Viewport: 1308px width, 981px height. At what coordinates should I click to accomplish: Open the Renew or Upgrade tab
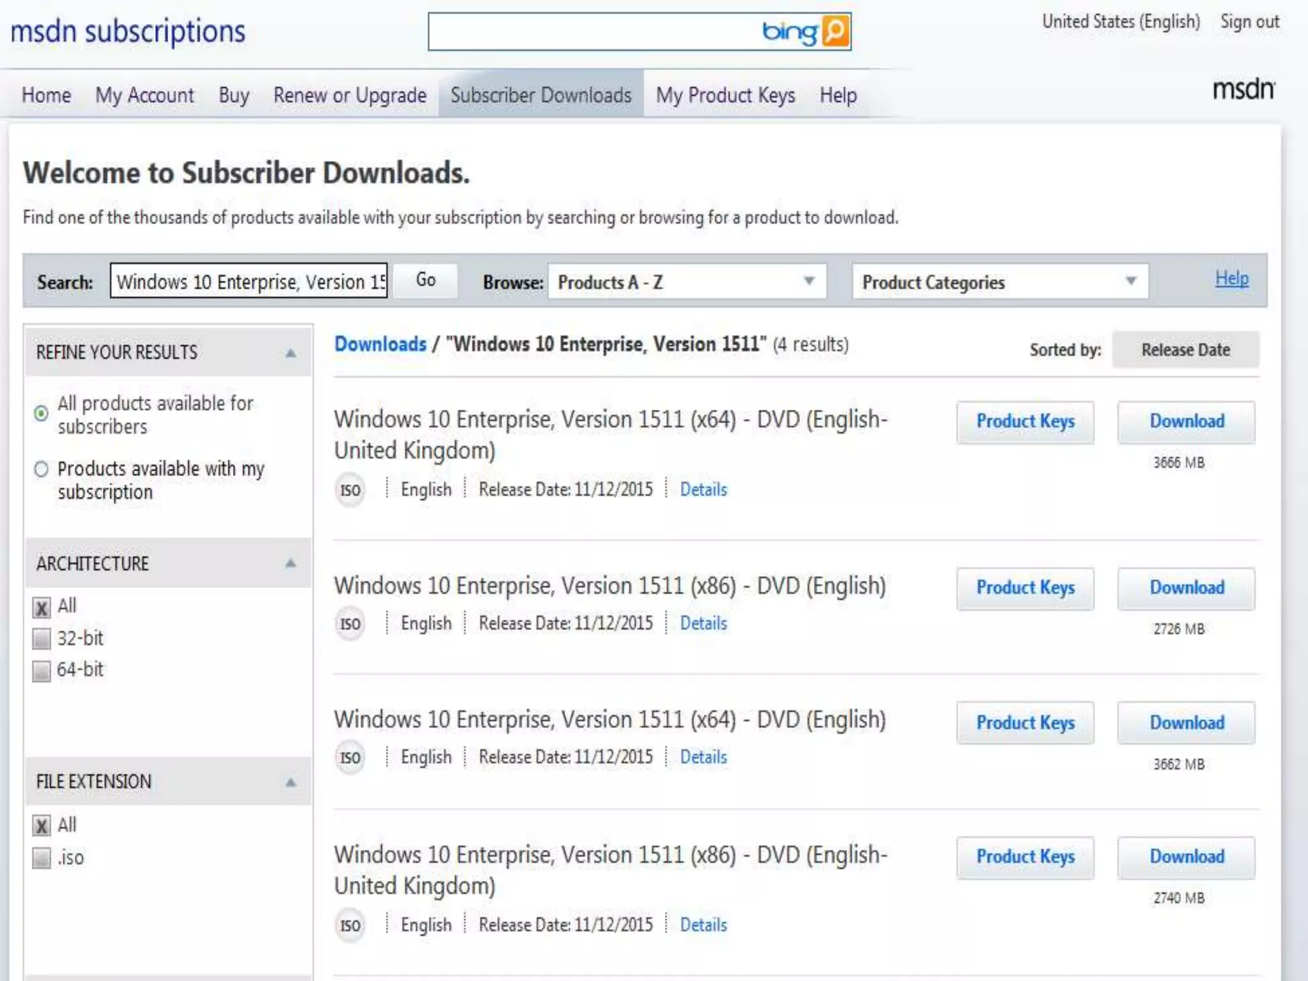350,95
